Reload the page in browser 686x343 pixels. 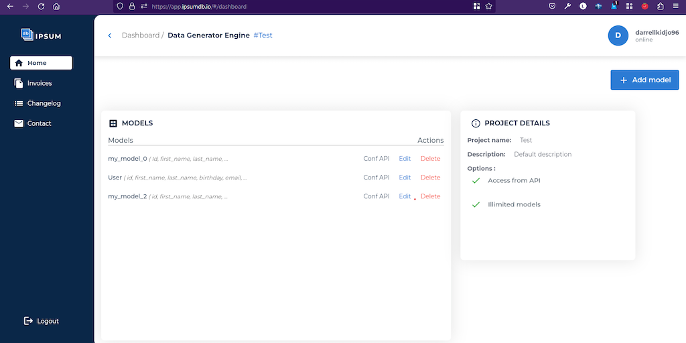(x=42, y=6)
